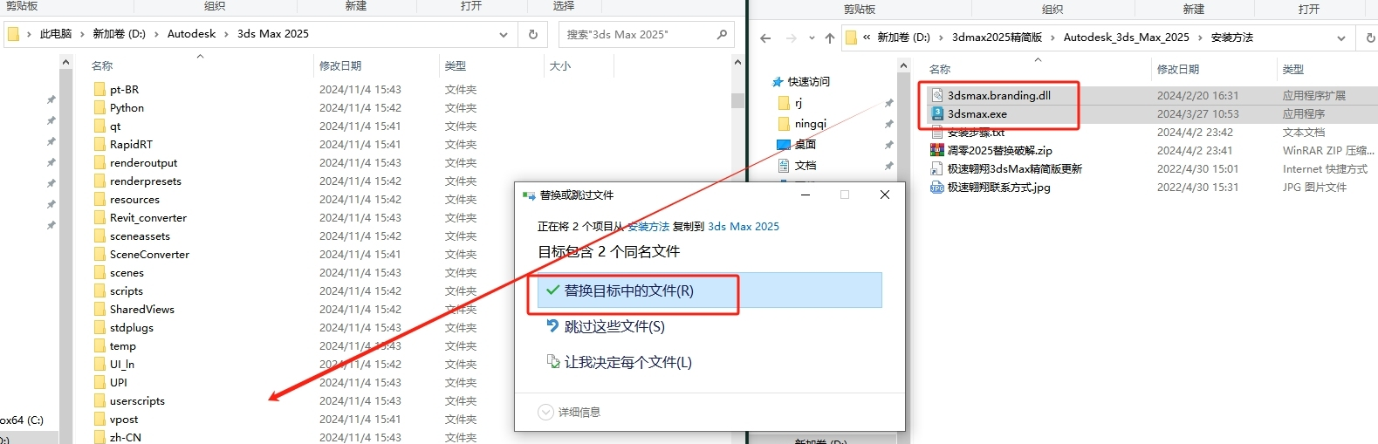This screenshot has width=1378, height=444.
Task: Click the search magnifier icon
Action: [x=722, y=35]
